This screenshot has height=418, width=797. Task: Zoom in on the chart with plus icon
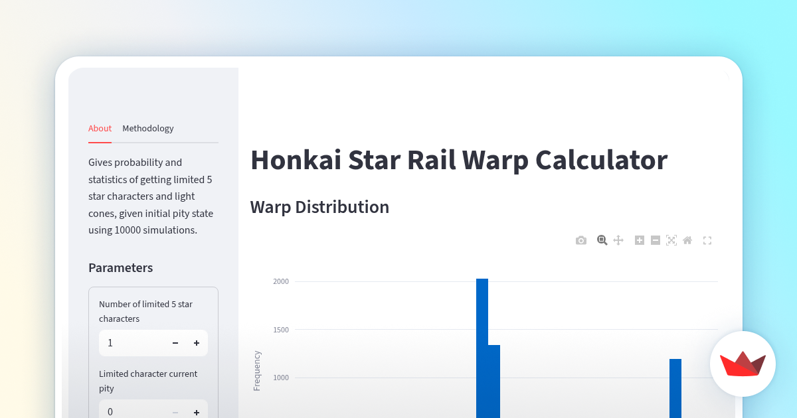[x=640, y=240]
